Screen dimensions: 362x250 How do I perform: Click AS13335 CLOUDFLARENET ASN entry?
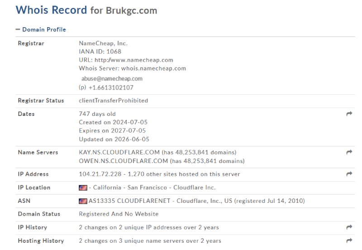129,201
